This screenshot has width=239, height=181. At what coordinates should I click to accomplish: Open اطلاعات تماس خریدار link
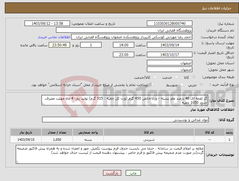click(x=54, y=37)
